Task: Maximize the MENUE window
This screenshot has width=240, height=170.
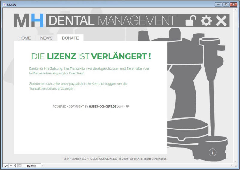Action: [225, 4]
